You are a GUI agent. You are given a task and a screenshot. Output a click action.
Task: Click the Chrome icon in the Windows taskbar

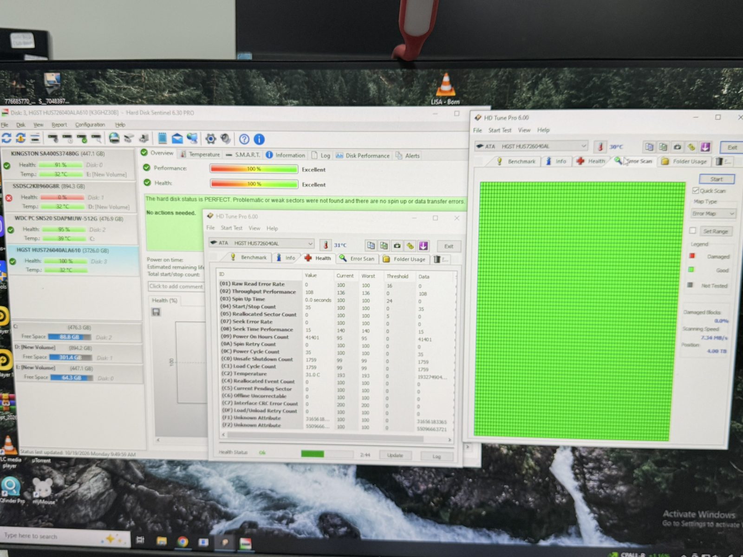pos(183,541)
